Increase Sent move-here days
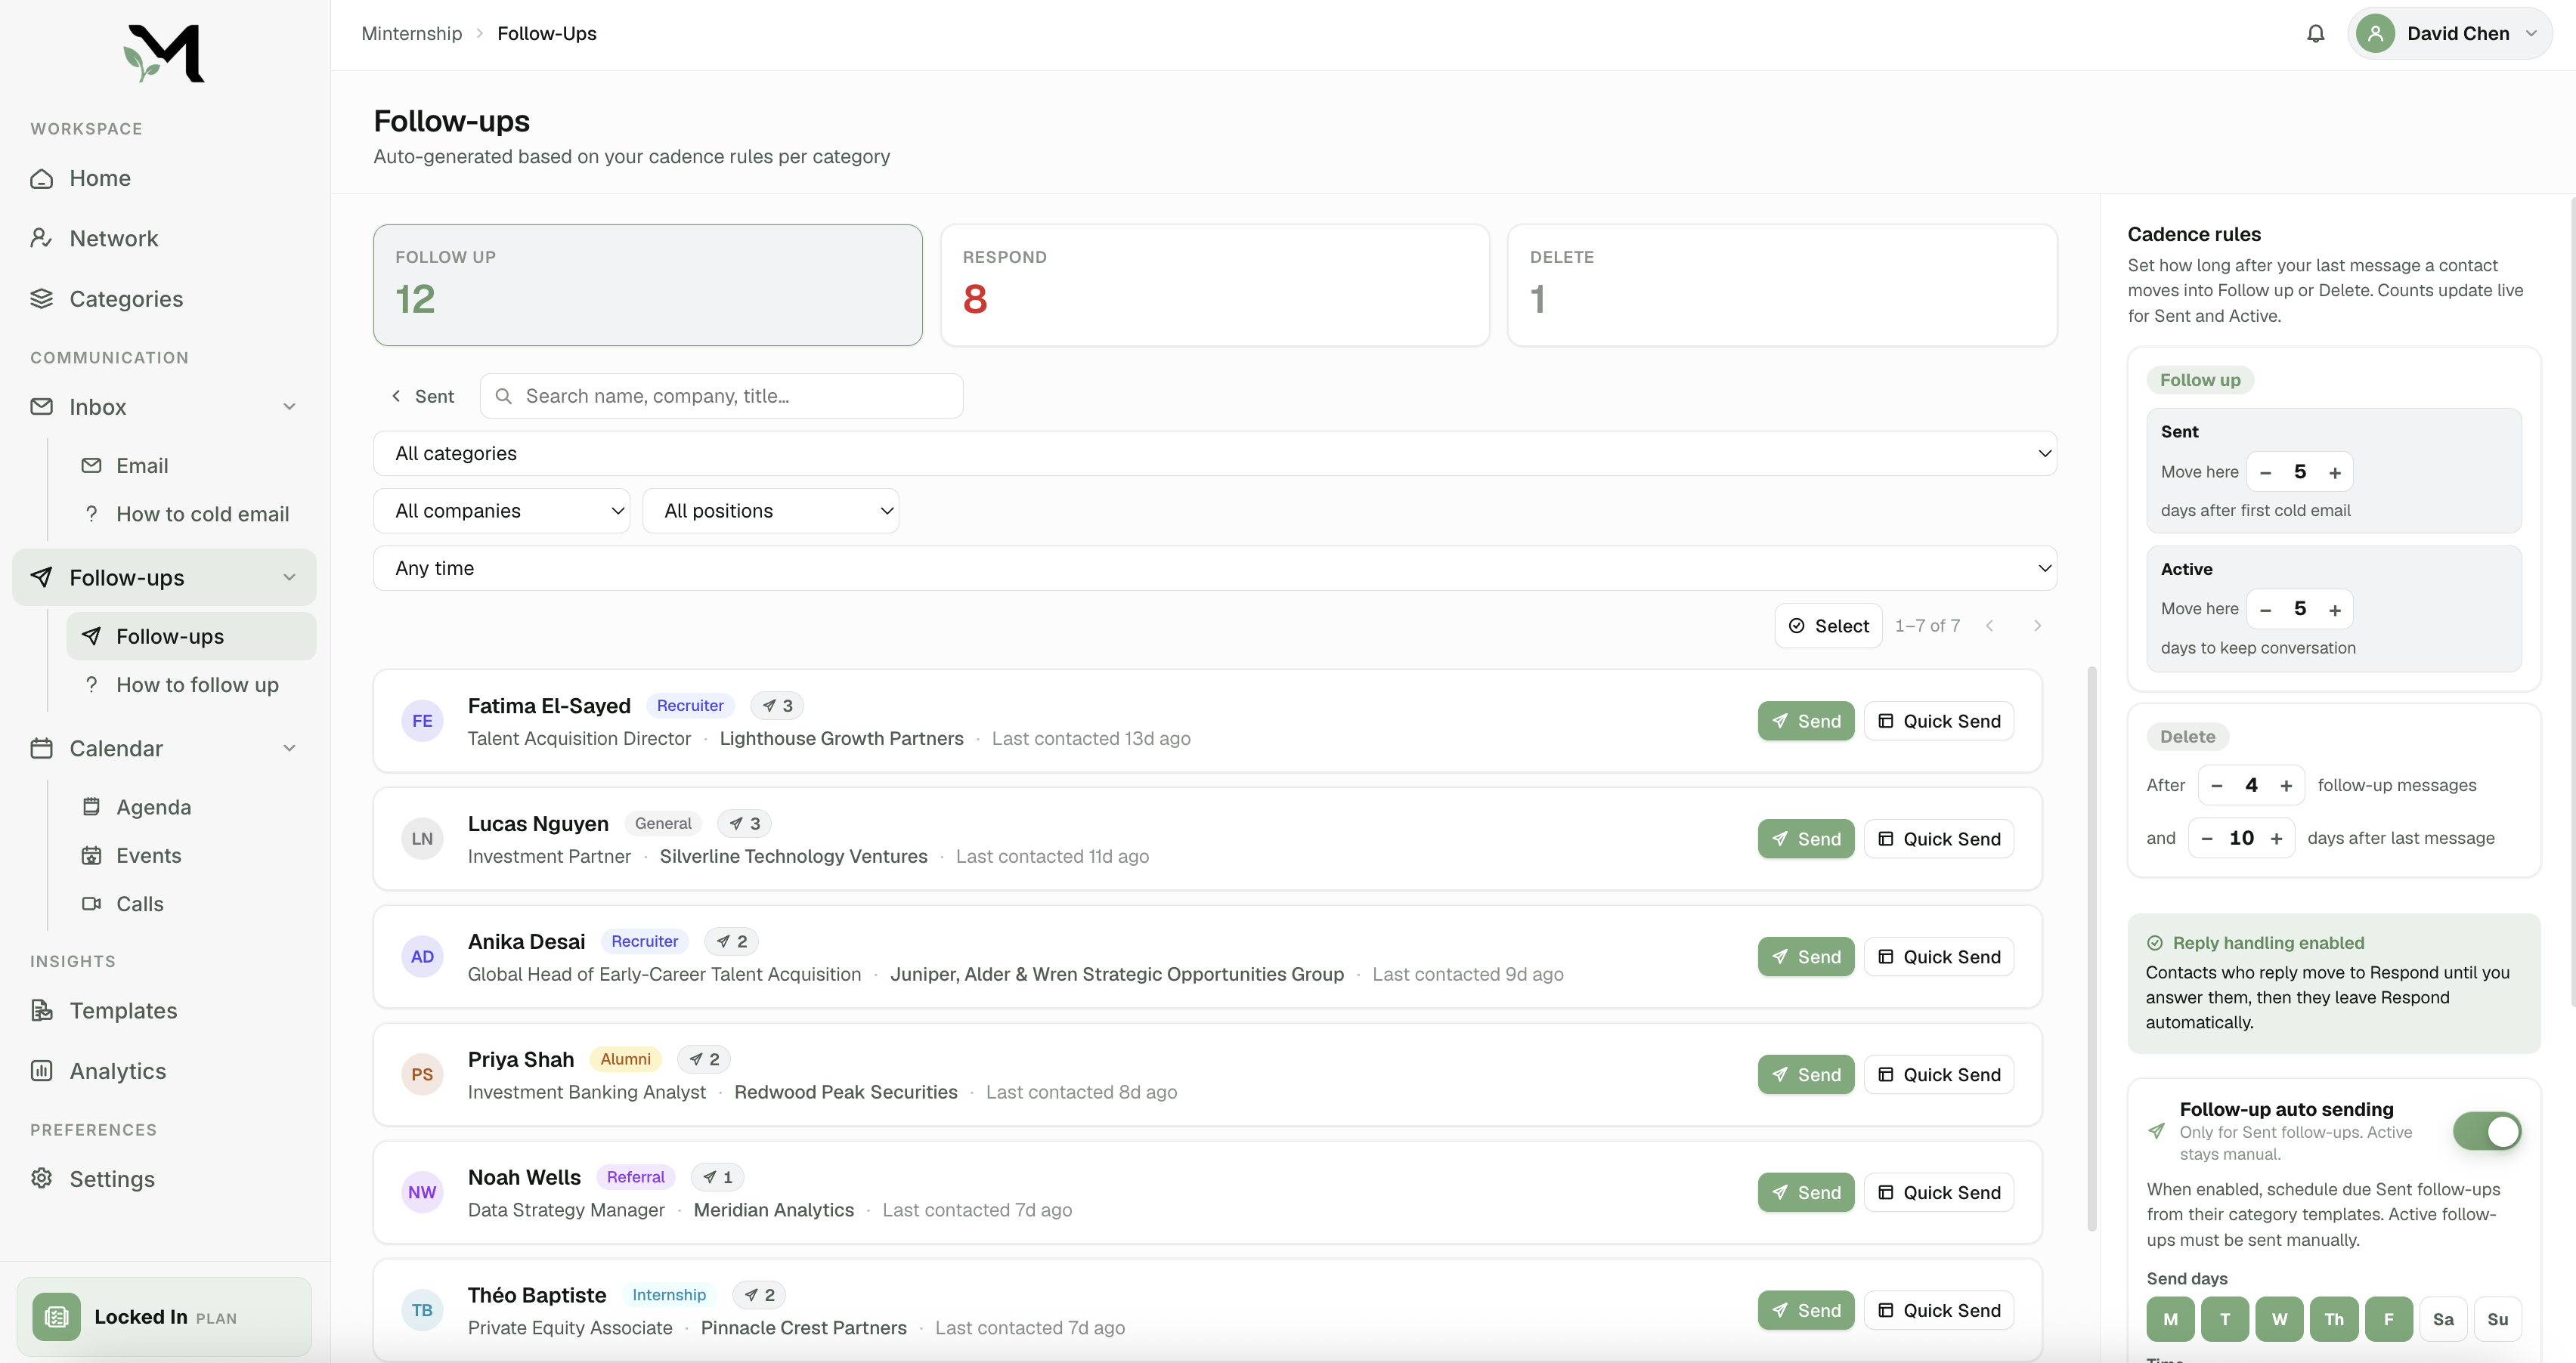This screenshot has width=2576, height=1363. tap(2335, 471)
